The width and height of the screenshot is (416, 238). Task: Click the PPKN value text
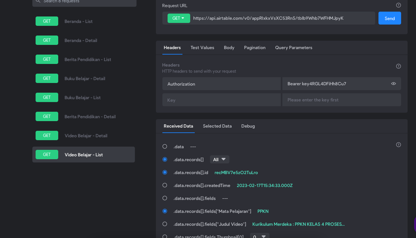(263, 211)
